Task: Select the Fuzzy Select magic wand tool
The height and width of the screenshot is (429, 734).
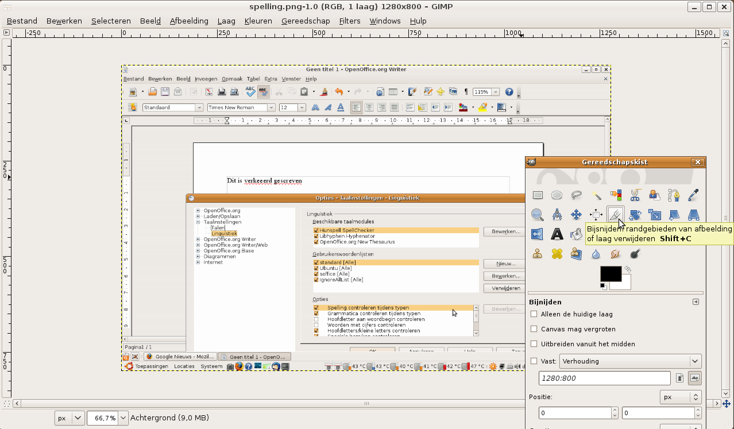Action: click(596, 195)
